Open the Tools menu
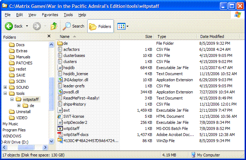This screenshot has width=246, height=160. [x=68, y=15]
